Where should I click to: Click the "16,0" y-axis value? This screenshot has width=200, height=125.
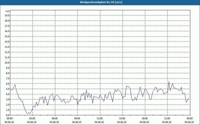pyautogui.click(x=7, y=31)
